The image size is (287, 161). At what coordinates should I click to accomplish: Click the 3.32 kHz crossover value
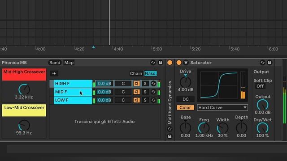click(24, 97)
